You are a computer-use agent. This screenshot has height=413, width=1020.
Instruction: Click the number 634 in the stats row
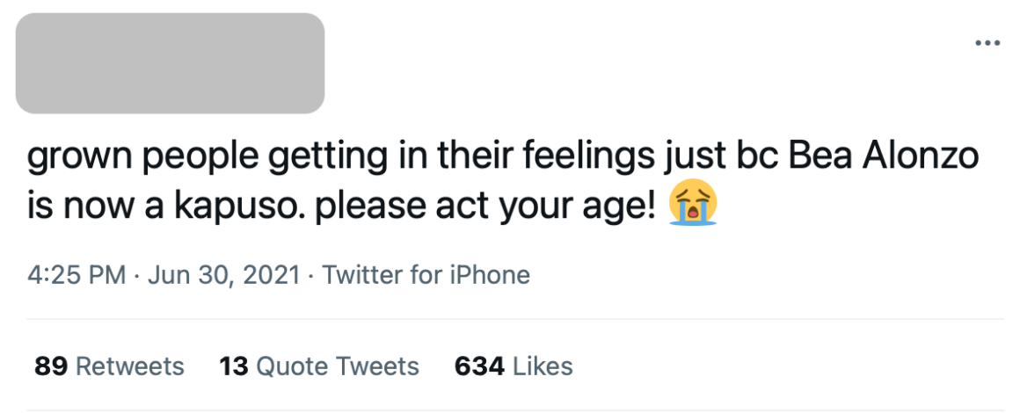[479, 366]
